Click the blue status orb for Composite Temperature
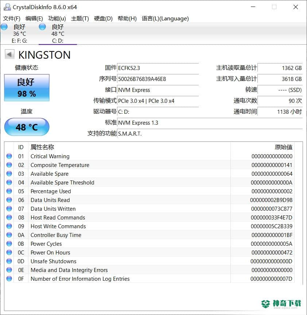This screenshot has height=315, width=307. click(x=9, y=165)
